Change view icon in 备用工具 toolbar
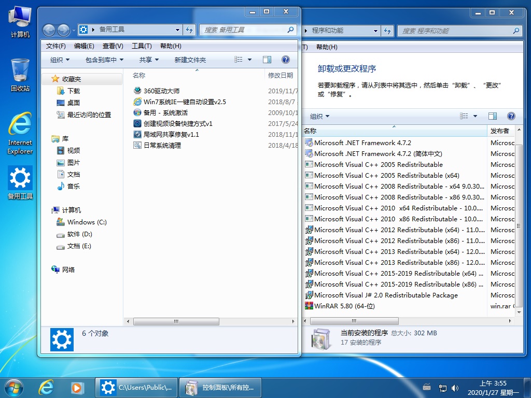Image resolution: width=531 pixels, height=398 pixels. coord(239,60)
